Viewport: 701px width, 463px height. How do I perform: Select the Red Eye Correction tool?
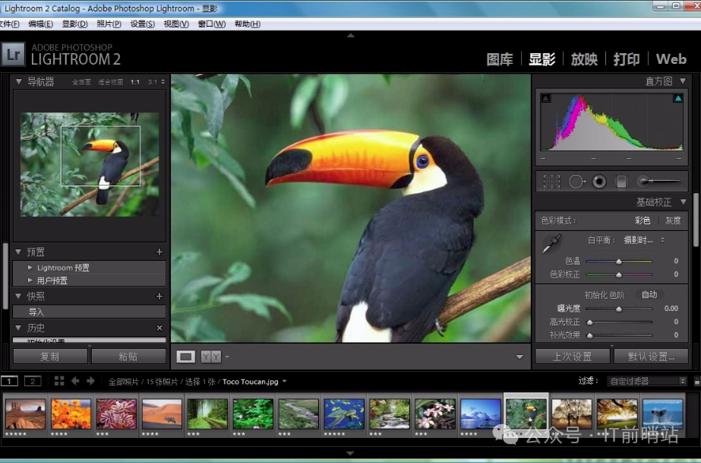pos(599,182)
